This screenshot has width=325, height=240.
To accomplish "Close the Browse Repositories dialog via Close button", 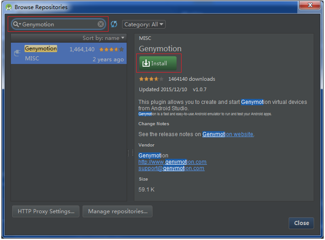I will pyautogui.click(x=301, y=223).
